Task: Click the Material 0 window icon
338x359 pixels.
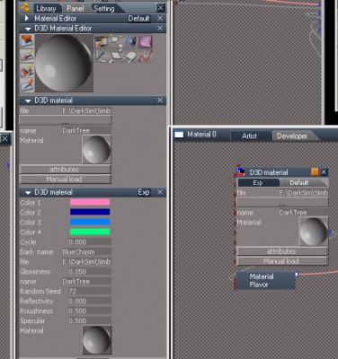Action: click(x=179, y=135)
